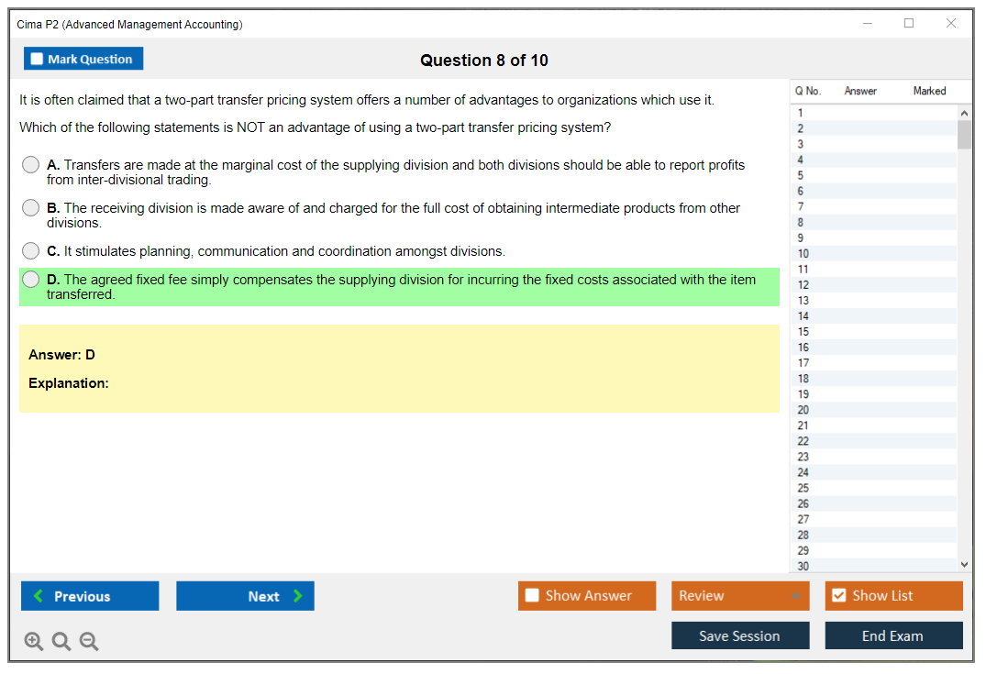Click the reset zoom magnifier icon
Viewport: 986px width, 674px height.
pos(61,642)
